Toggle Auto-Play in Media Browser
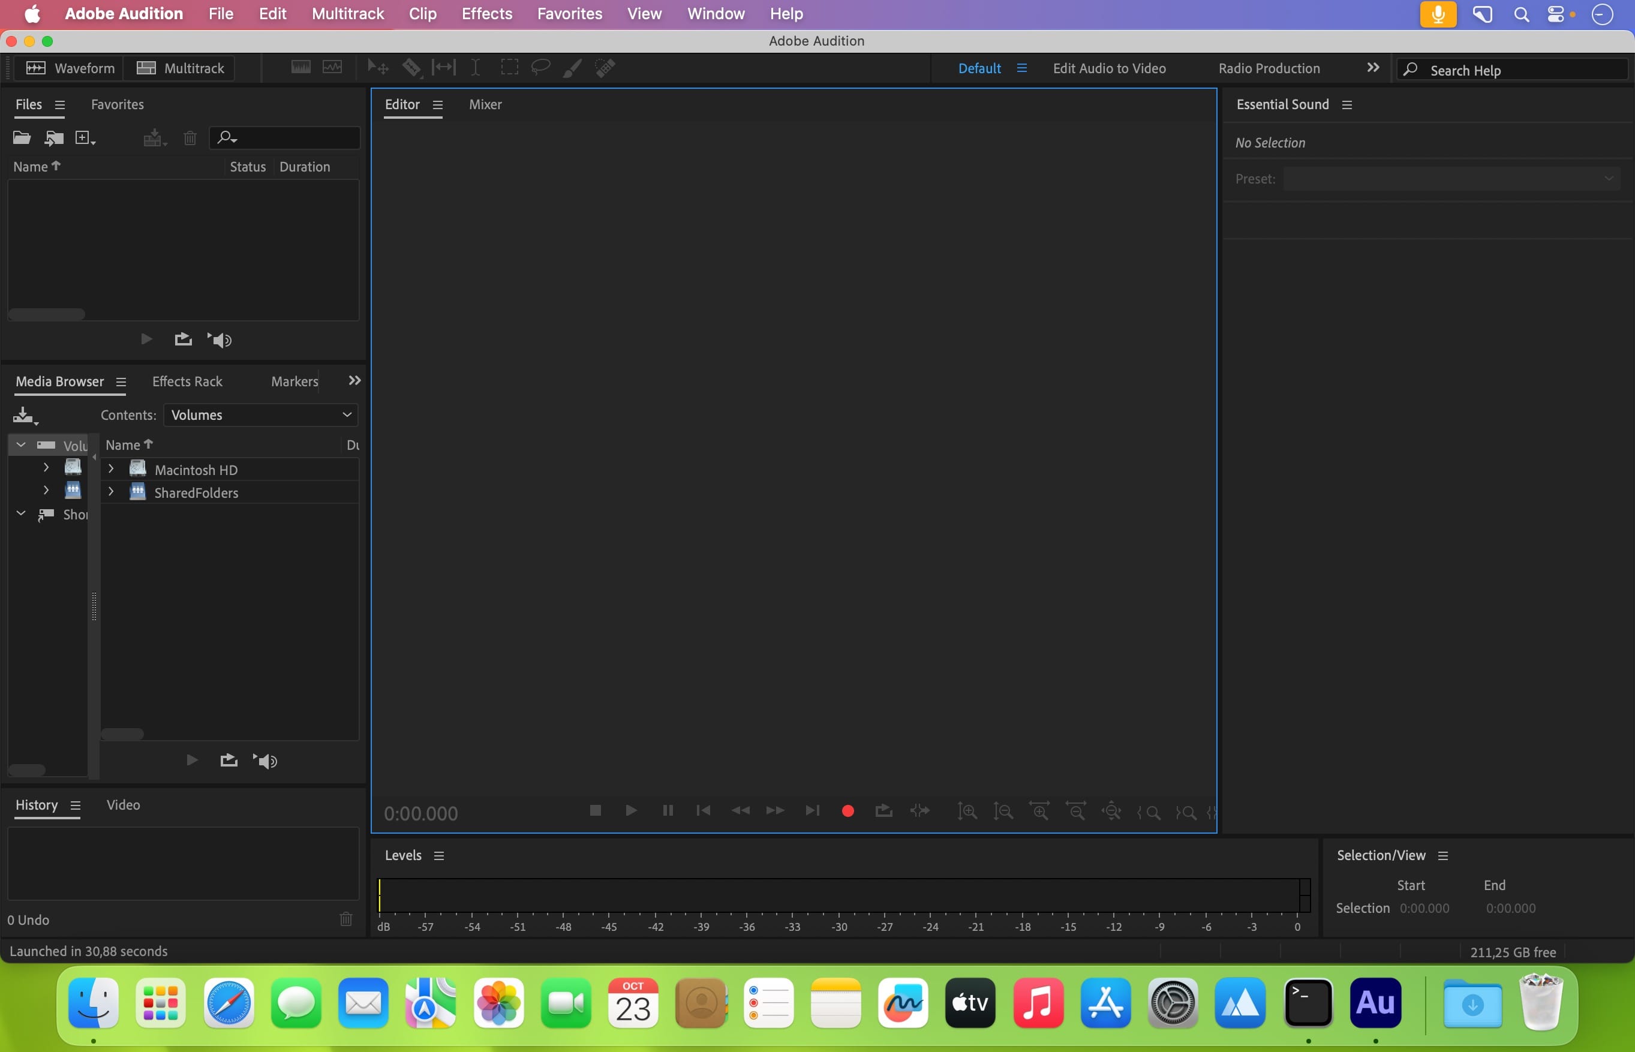 click(266, 761)
